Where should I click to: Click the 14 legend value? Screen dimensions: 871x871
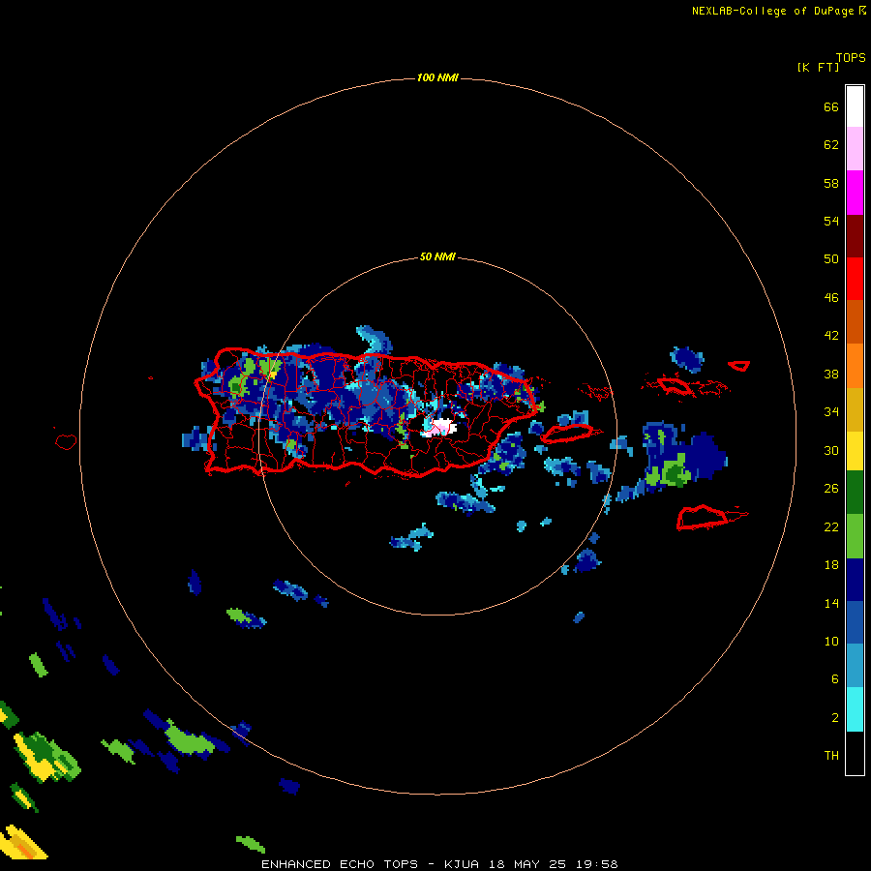click(831, 603)
